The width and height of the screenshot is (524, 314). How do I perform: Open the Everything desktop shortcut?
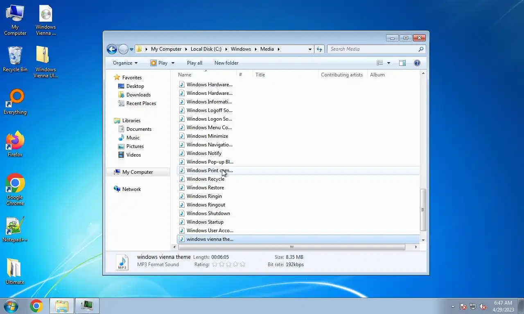click(15, 102)
